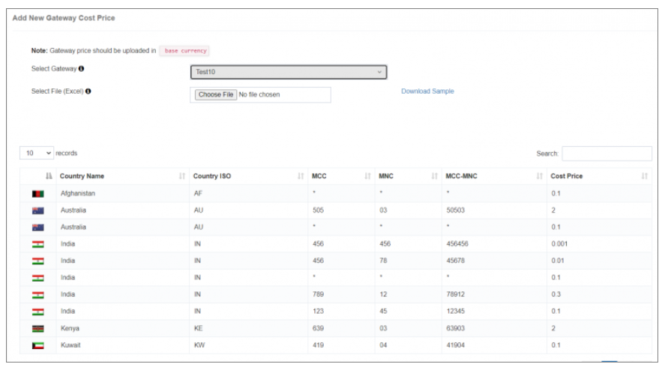Image resolution: width=665 pixels, height=373 pixels.
Task: Select the India row with MCC-MNC 78912
Action: click(x=335, y=294)
